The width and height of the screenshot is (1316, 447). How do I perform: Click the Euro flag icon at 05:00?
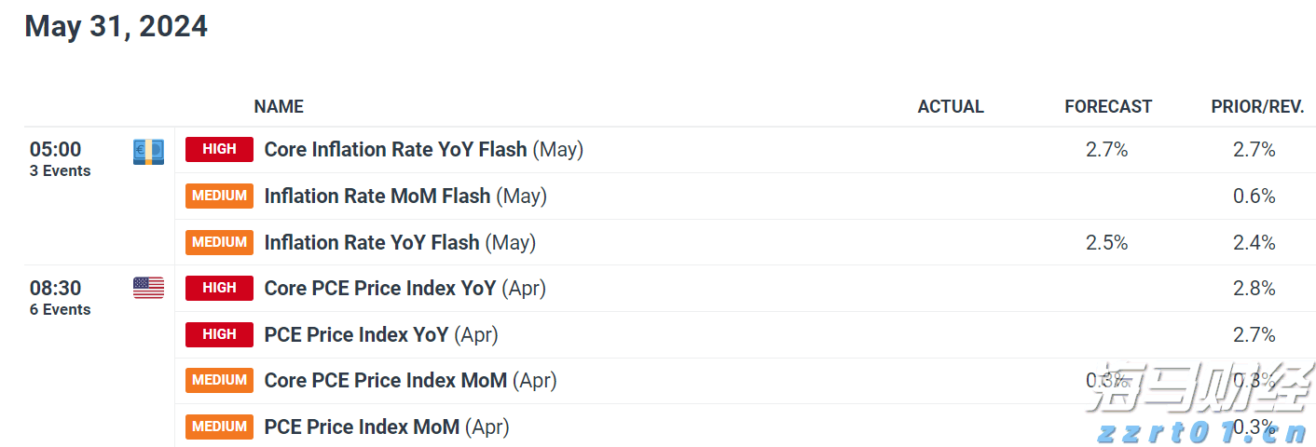tap(148, 151)
